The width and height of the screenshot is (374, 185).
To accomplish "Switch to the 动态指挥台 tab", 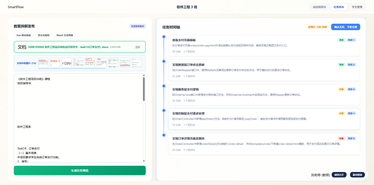I will [319, 7].
